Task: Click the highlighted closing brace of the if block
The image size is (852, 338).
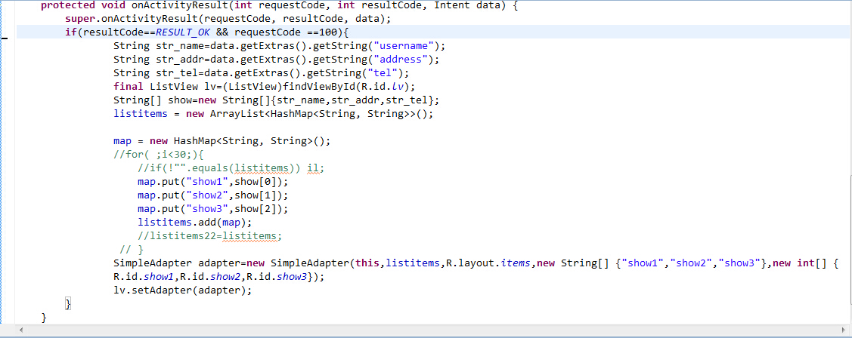Action: [69, 304]
